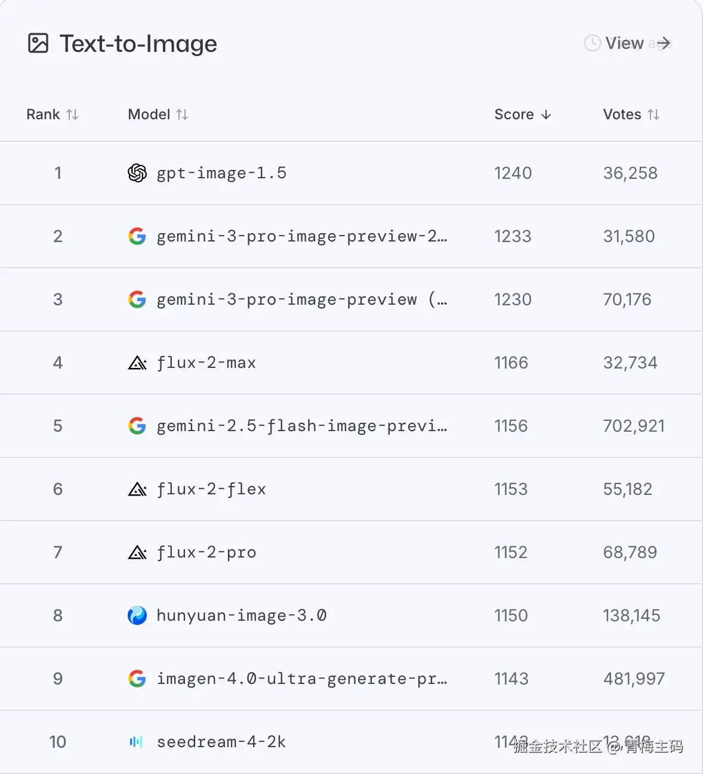Click the blue hunyuan-image-3.0 logo
The height and width of the screenshot is (774, 703).
pos(137,615)
